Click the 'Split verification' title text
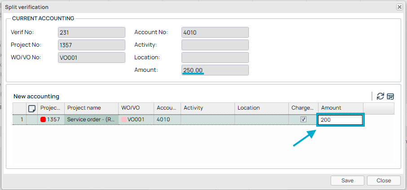The width and height of the screenshot is (407, 190). click(x=27, y=7)
